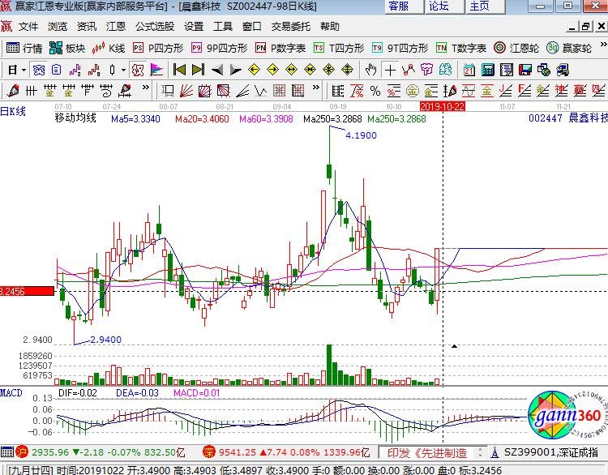
Task: Open the 公式选股 menu
Action: 155,27
